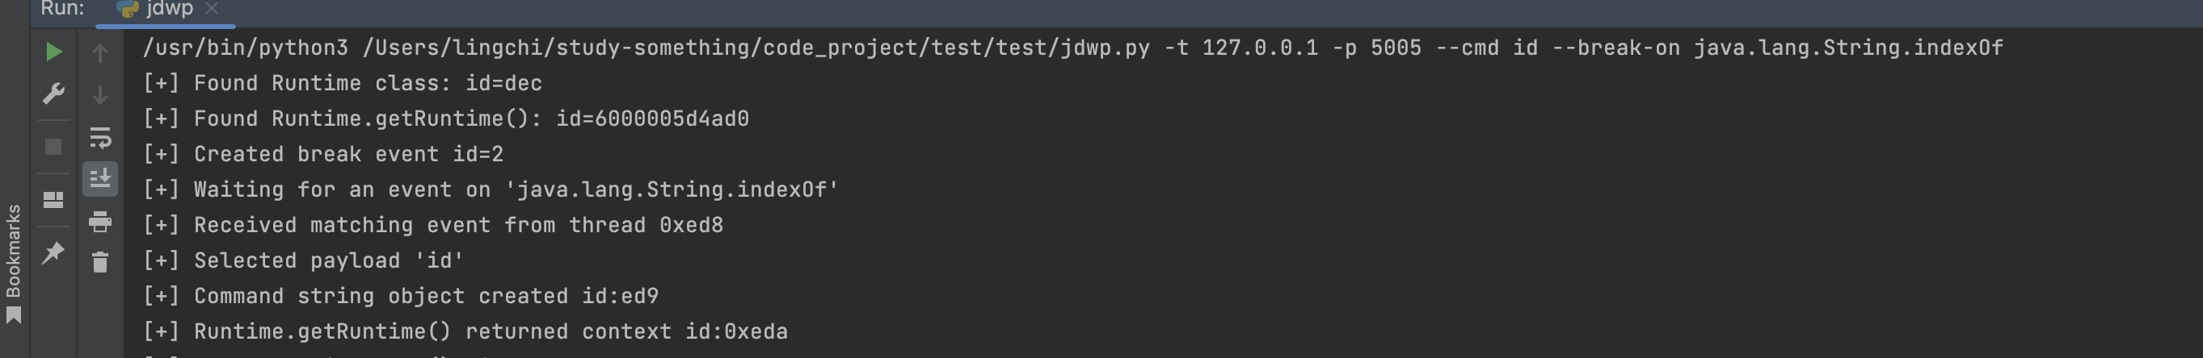Stop the running process
Image resolution: width=2203 pixels, height=358 pixels.
point(53,147)
